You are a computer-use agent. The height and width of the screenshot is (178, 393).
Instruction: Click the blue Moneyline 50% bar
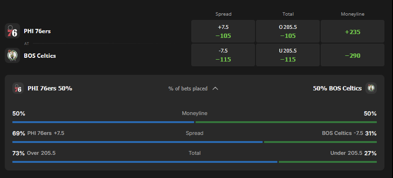pyautogui.click(x=103, y=122)
